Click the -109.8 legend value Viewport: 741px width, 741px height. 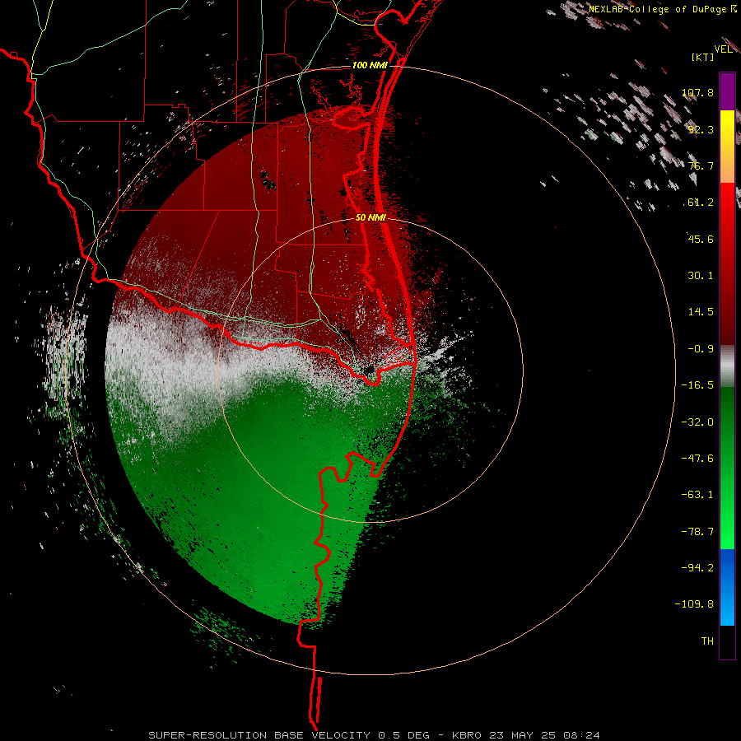[x=694, y=604]
